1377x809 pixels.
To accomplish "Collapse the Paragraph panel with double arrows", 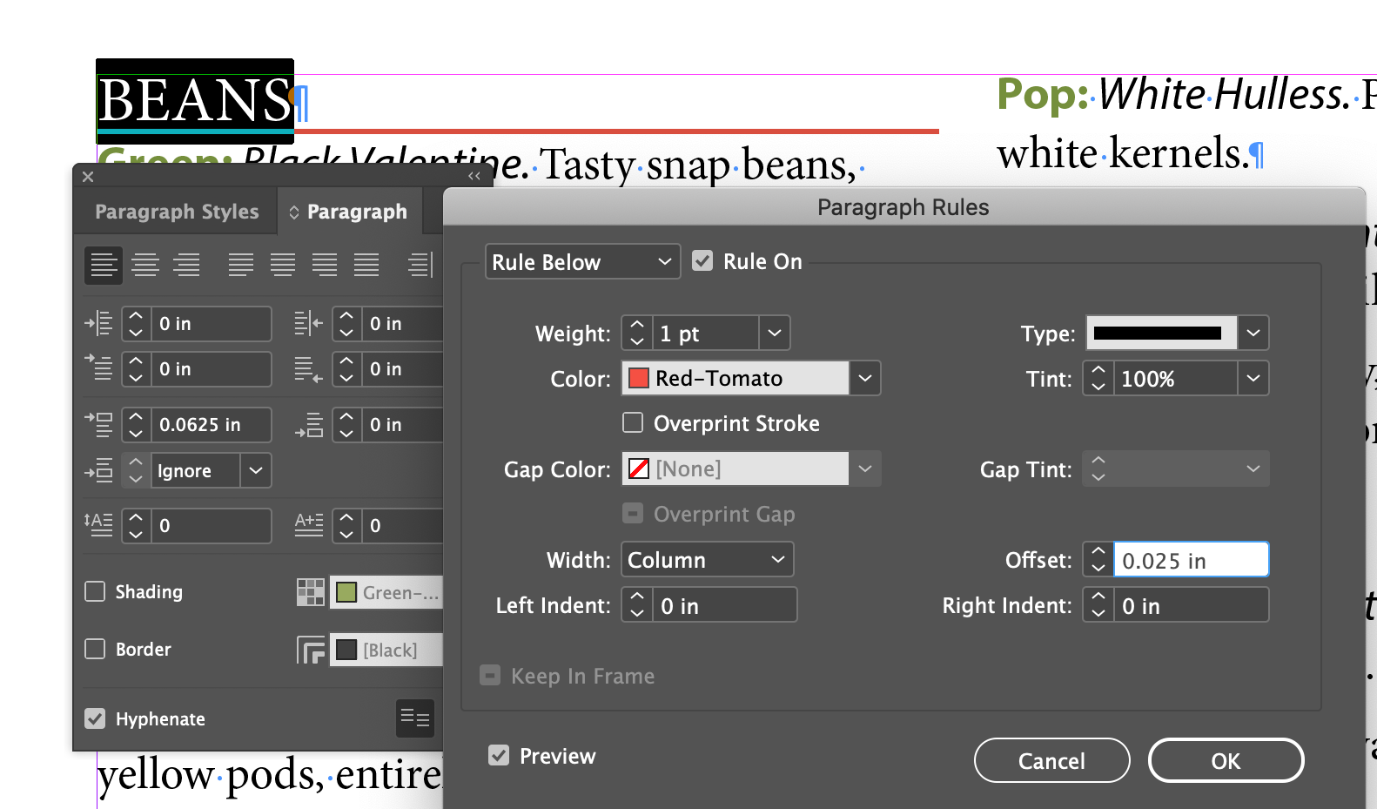I will (474, 176).
